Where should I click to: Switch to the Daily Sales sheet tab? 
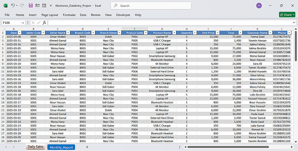(x=35, y=147)
